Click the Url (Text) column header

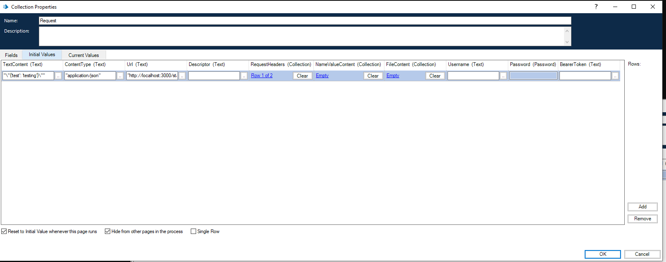tap(156, 65)
